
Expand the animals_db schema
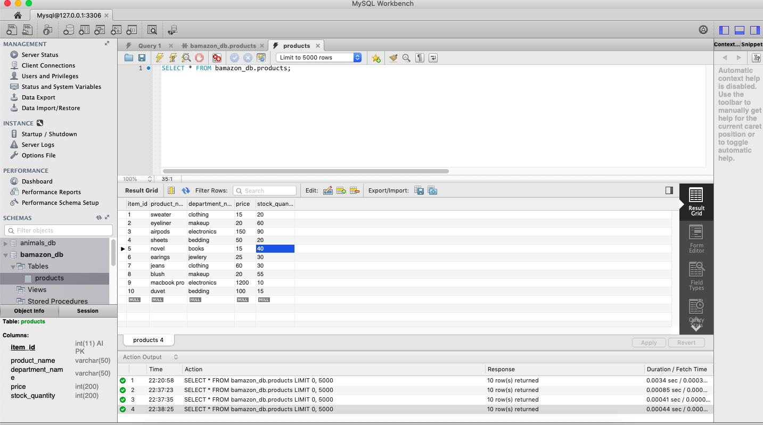[6, 243]
